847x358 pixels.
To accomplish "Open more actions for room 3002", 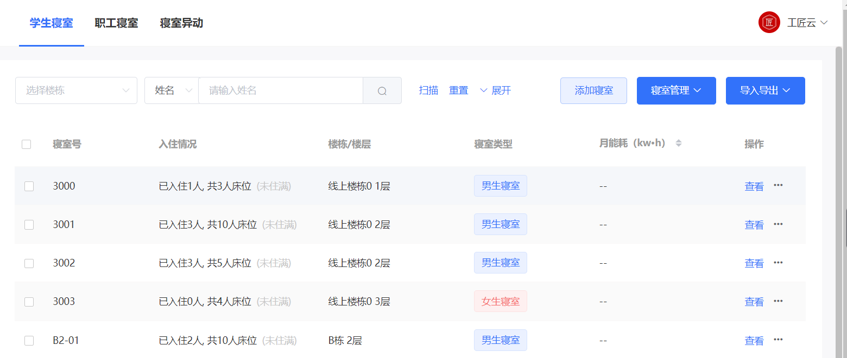I will (778, 262).
